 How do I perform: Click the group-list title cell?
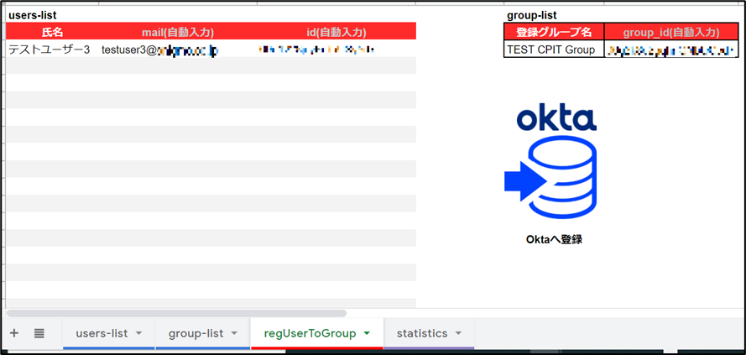[x=555, y=15]
